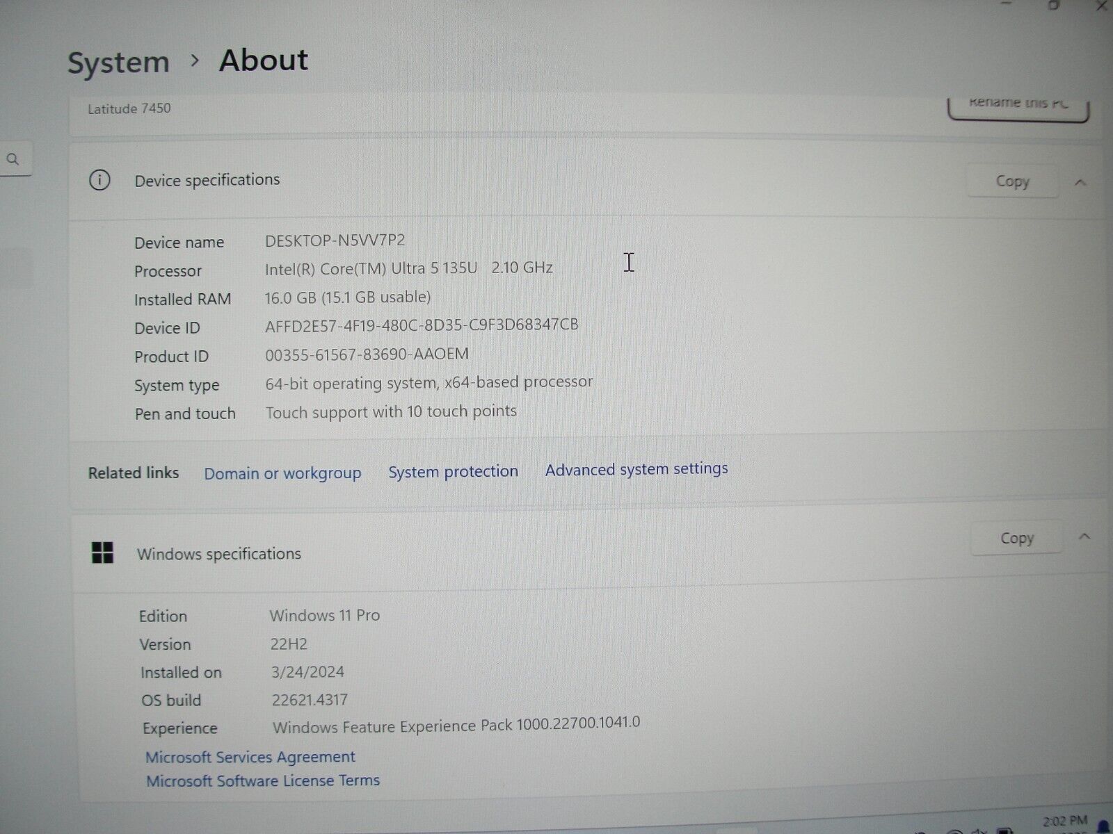Click the Device specifications heading
The height and width of the screenshot is (834, 1113).
tap(207, 180)
